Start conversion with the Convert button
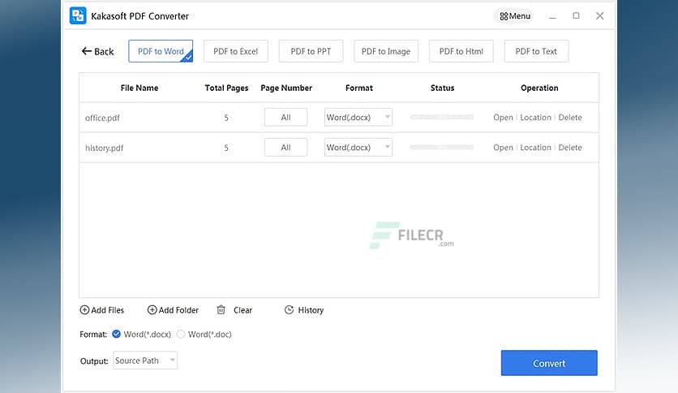The width and height of the screenshot is (678, 393). pyautogui.click(x=549, y=363)
